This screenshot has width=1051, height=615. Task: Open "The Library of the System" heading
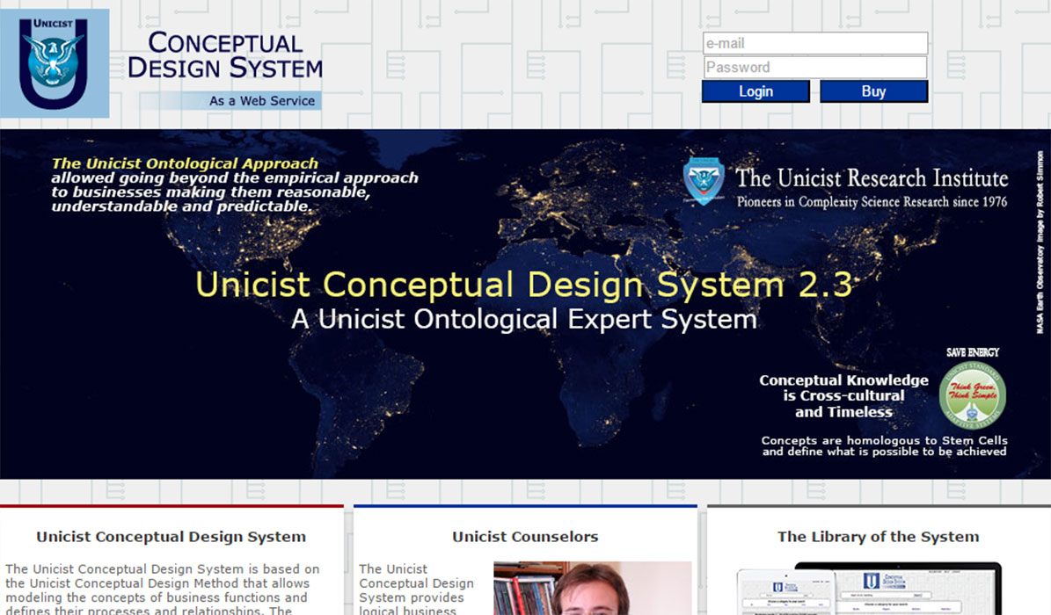(878, 537)
